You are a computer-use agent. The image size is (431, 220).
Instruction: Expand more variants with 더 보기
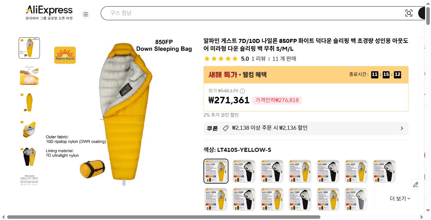pos(400,199)
